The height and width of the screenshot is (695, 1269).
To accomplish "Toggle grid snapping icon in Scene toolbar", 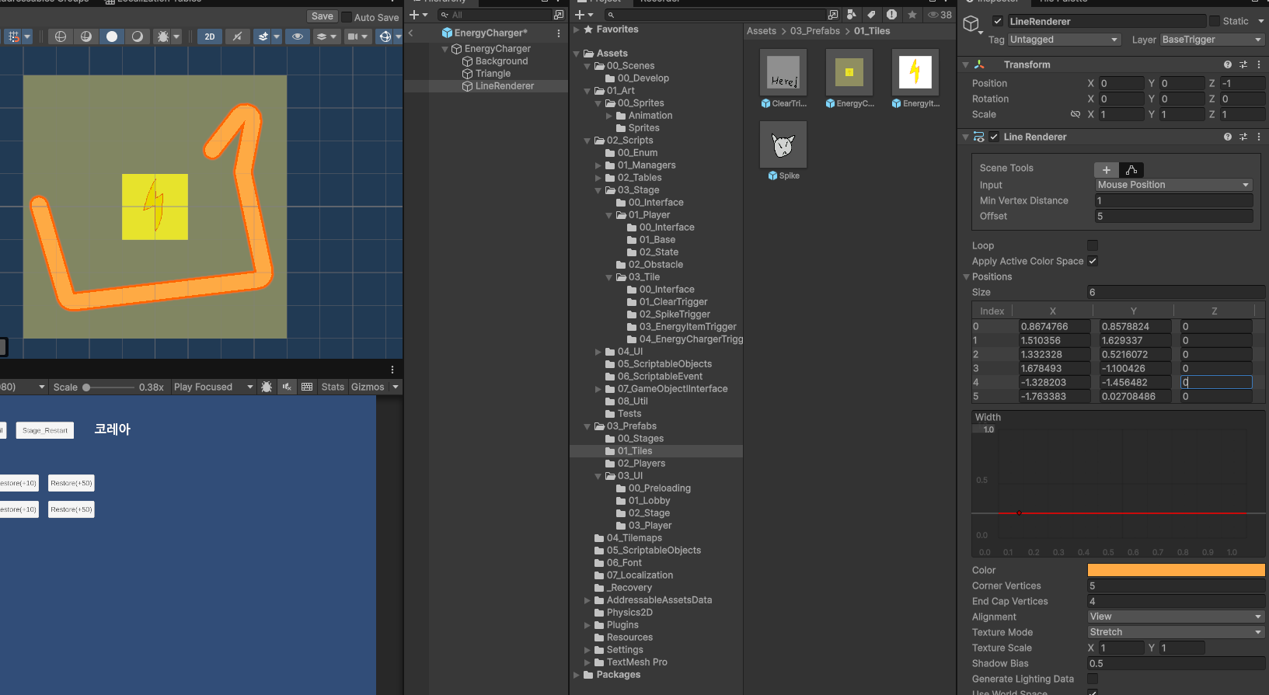I will tap(13, 36).
